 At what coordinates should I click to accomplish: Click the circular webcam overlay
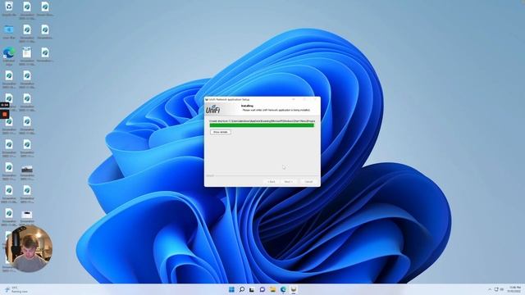[x=29, y=248]
